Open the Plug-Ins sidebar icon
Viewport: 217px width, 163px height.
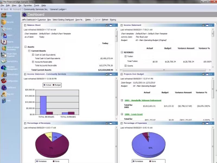tap(4, 94)
